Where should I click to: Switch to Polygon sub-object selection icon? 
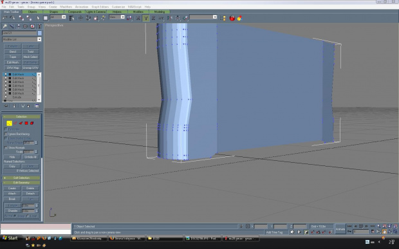(26, 123)
